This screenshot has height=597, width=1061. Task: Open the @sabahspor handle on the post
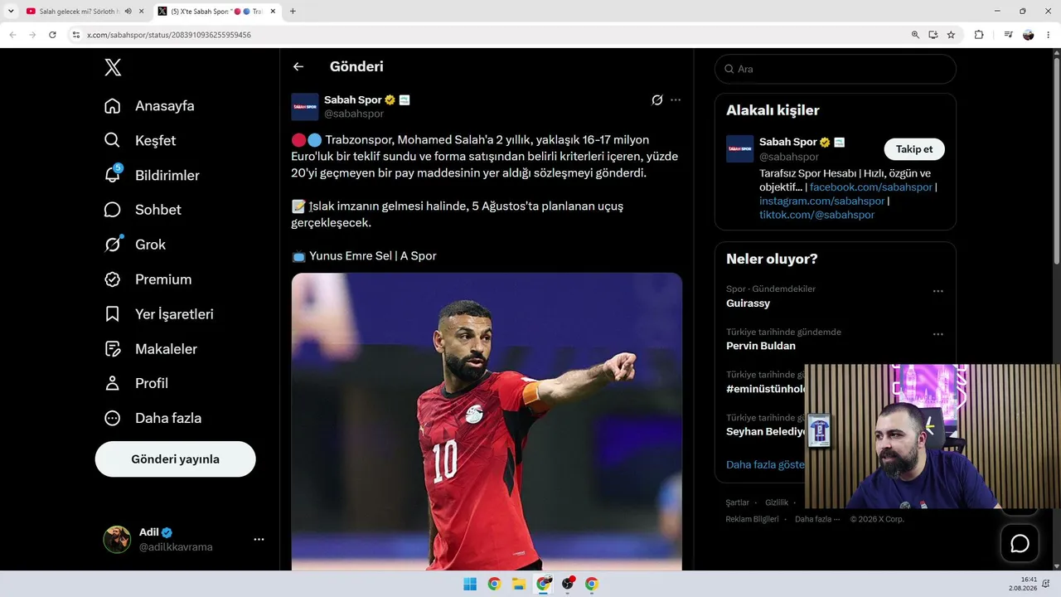tap(354, 114)
